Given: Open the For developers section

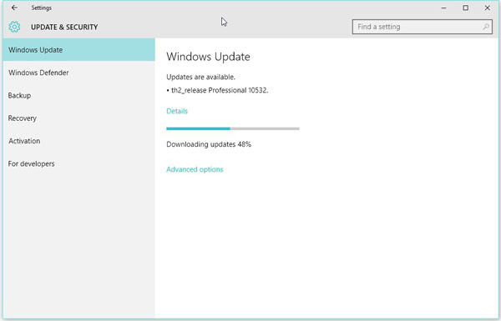Looking at the screenshot, I should pos(79,163).
